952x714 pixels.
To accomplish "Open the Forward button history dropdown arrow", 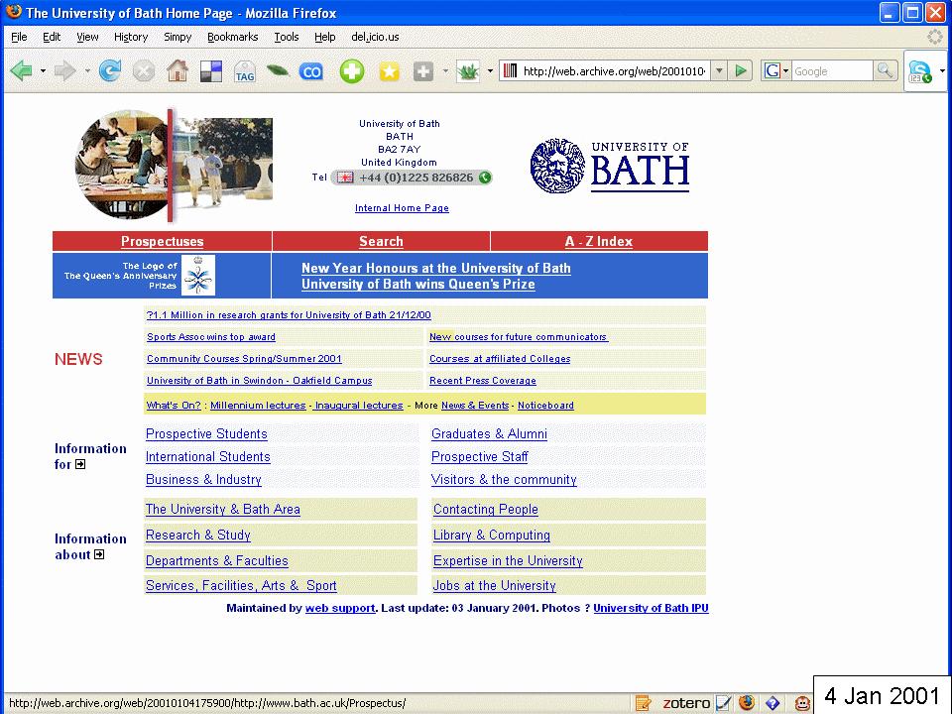I will (x=87, y=71).
